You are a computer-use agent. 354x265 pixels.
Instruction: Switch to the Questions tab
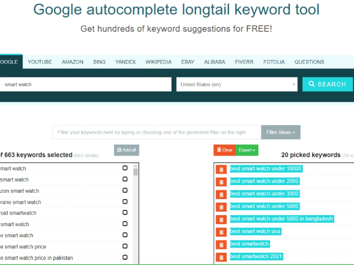309,62
